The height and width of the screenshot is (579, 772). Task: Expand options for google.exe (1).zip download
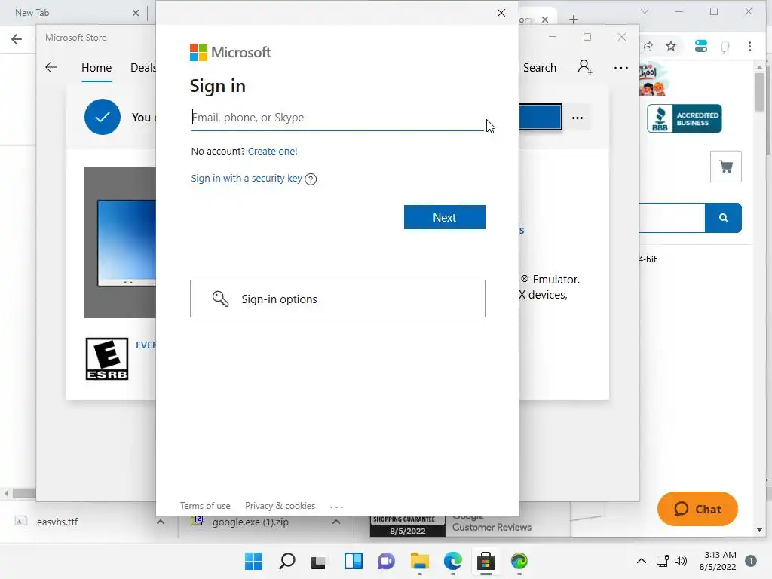point(335,522)
